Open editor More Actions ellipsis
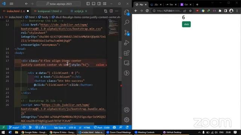The height and width of the screenshot is (135, 241). 117,11
